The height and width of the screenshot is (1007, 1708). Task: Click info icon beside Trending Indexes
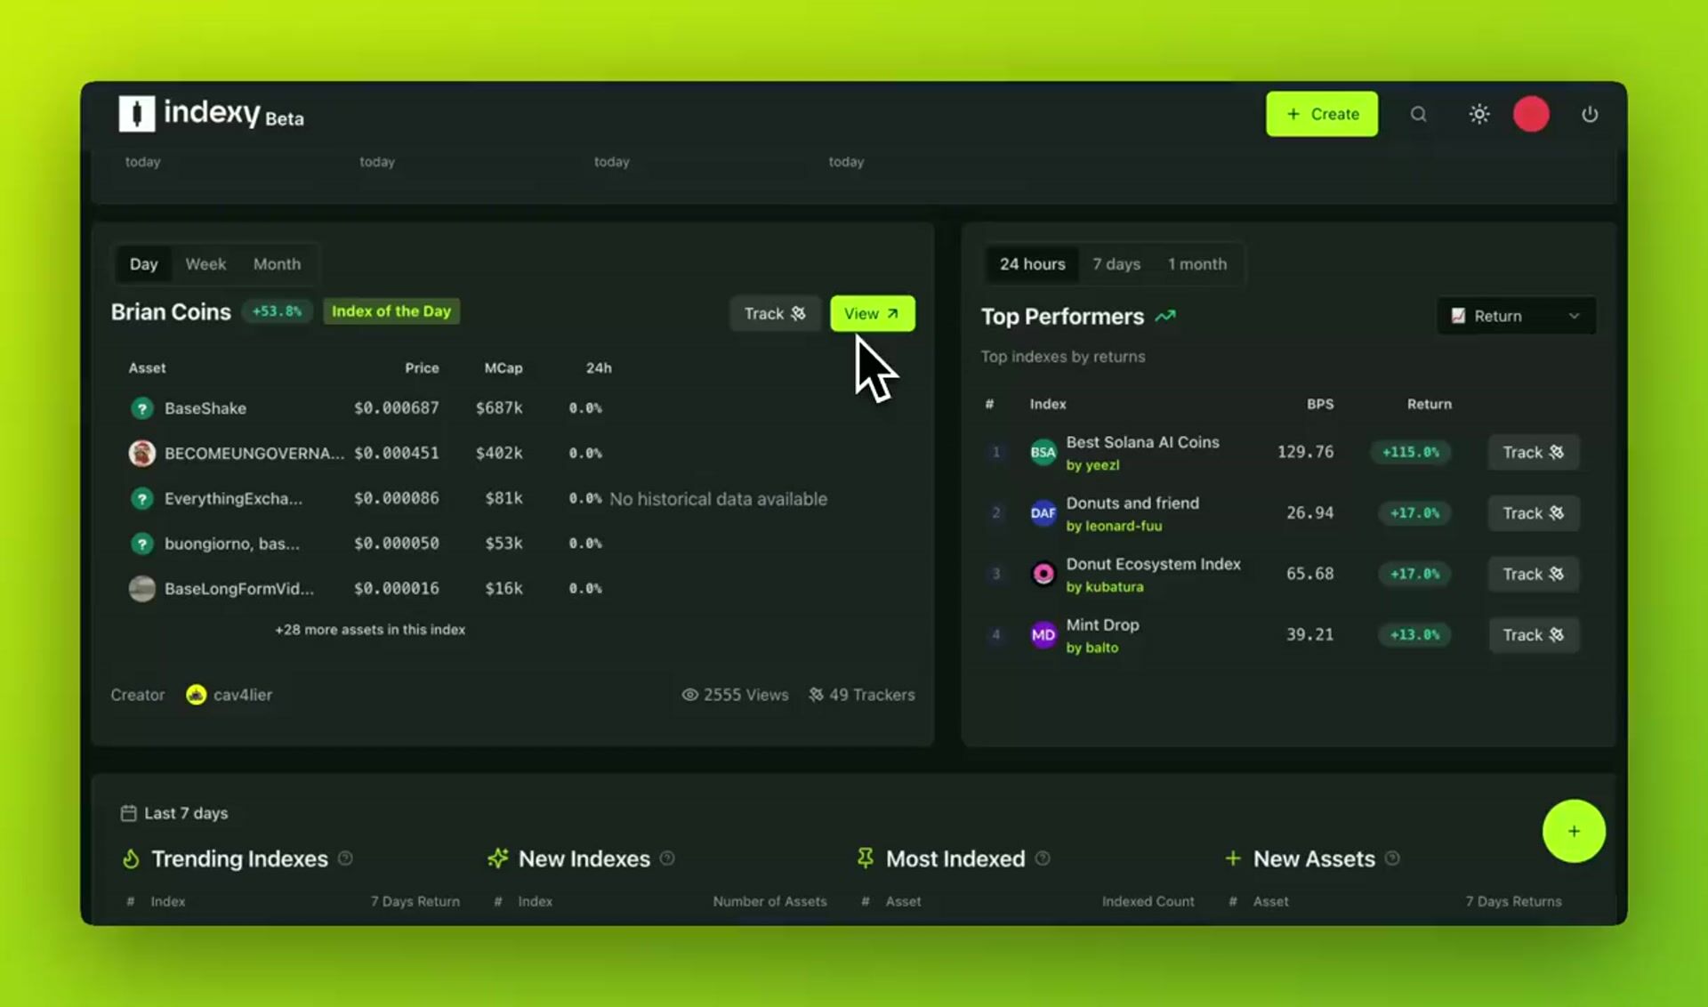click(x=345, y=858)
